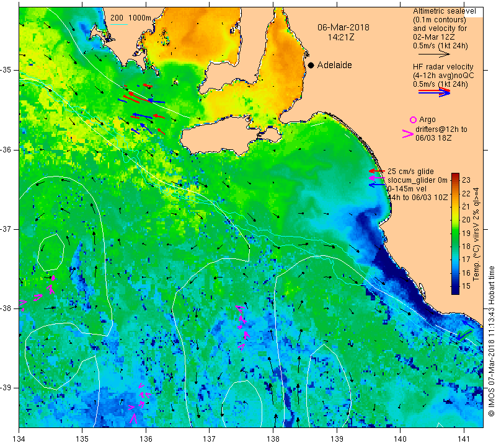Click the 140 longitude axis label
The image size is (496, 446).
tap(400, 439)
